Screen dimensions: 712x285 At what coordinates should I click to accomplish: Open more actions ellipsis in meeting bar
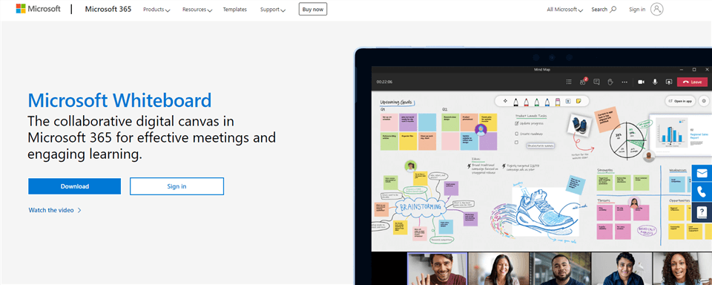[624, 82]
